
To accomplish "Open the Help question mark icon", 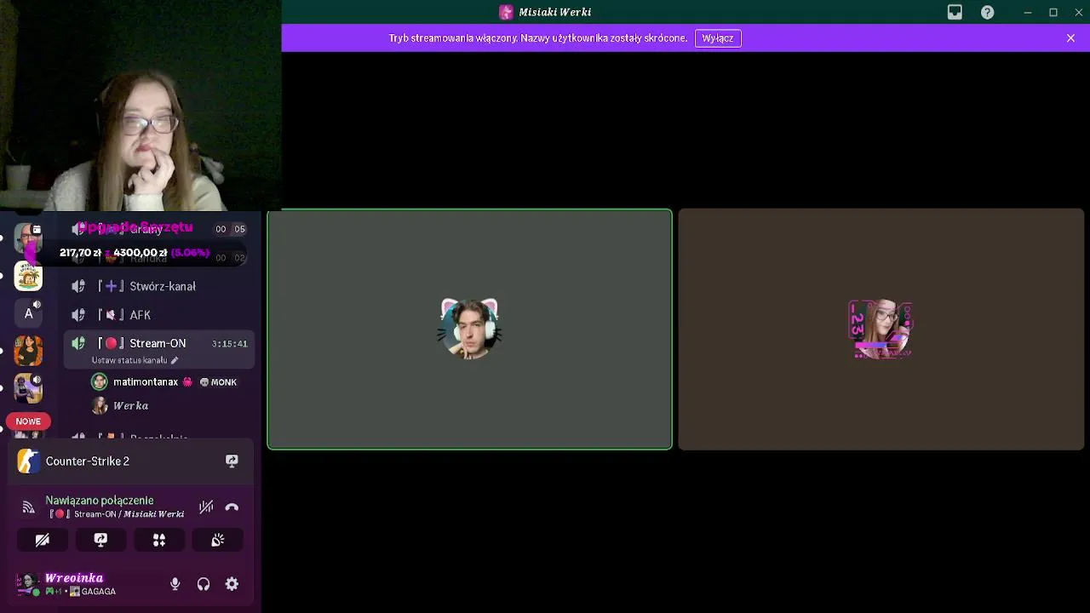I will [x=987, y=12].
